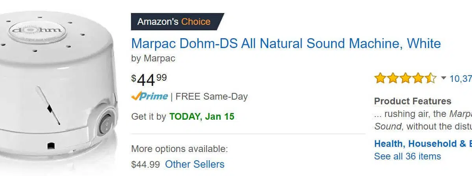
Task: Click the large $44.99 price
Action: pos(149,80)
